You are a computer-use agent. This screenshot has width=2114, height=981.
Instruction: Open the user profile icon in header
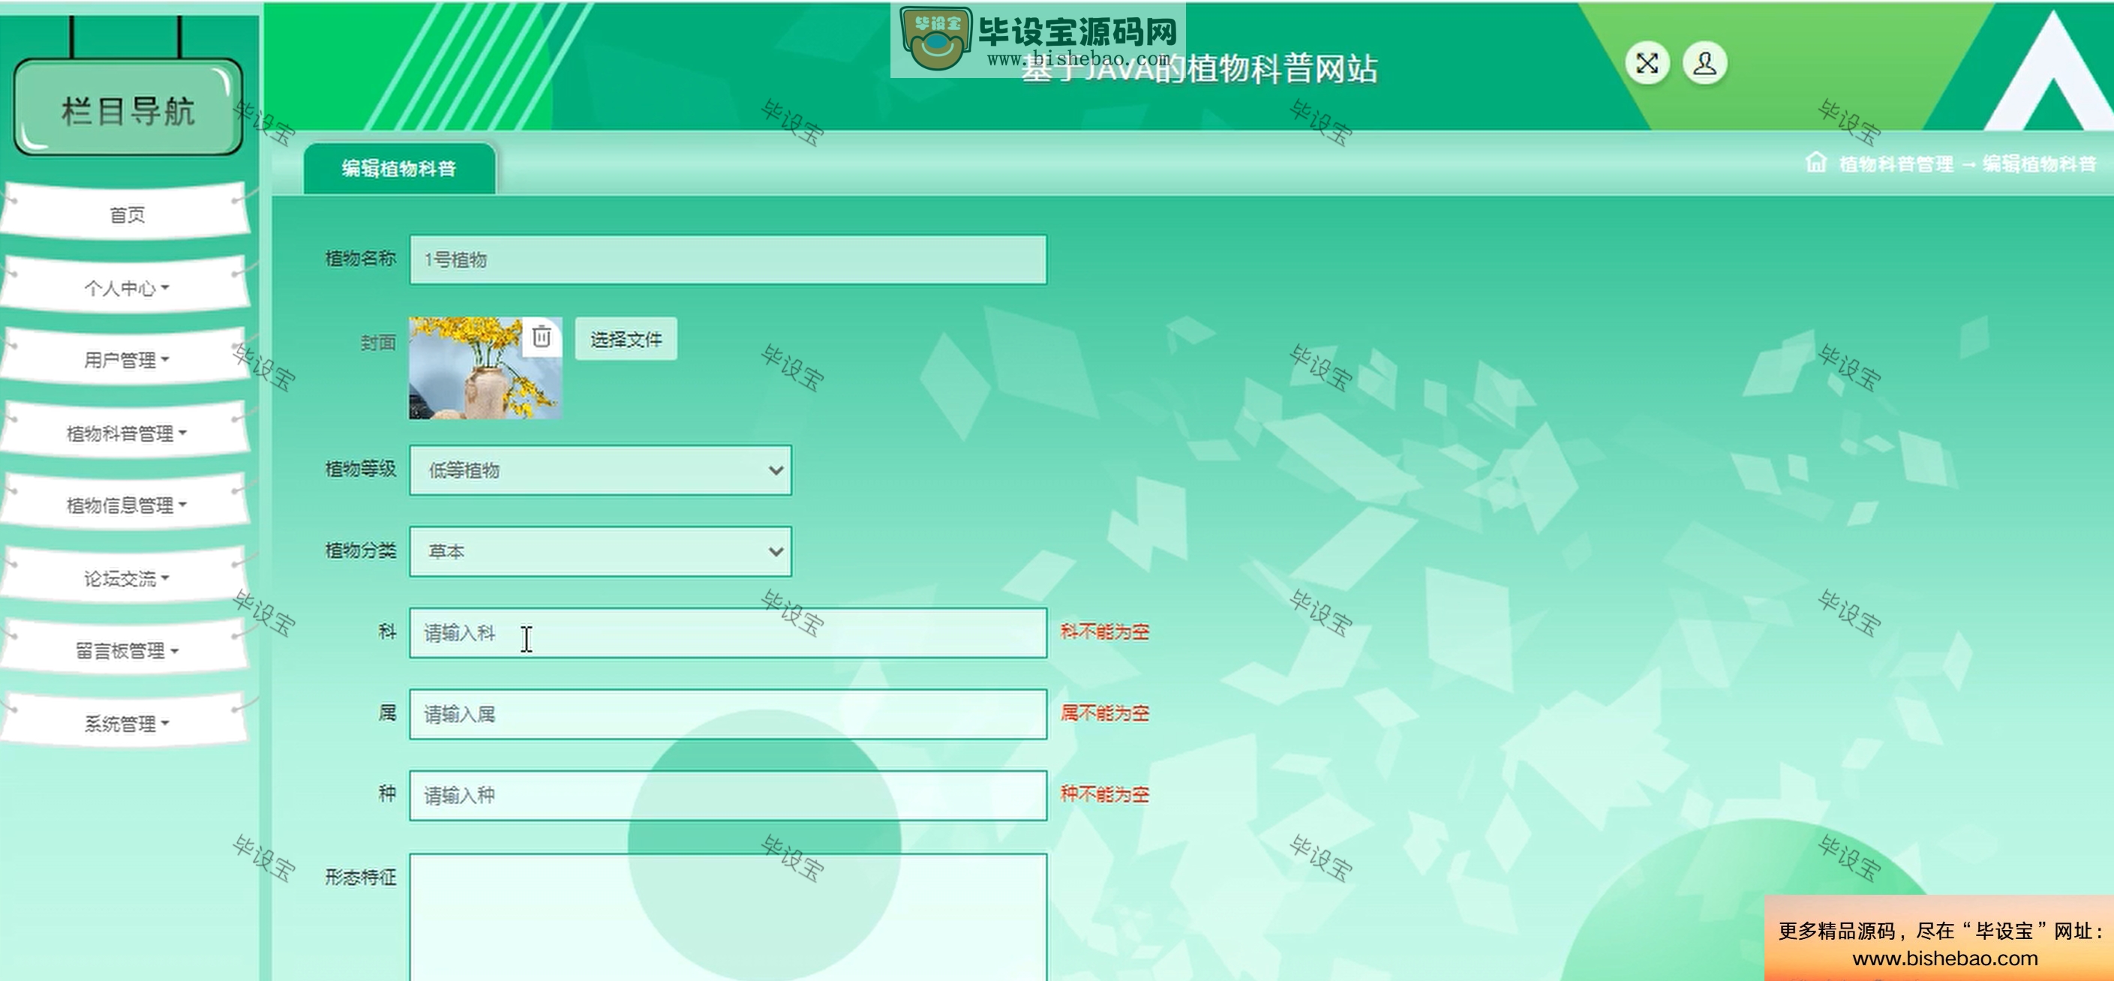coord(1704,63)
